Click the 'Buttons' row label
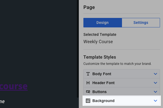 tap(99, 92)
